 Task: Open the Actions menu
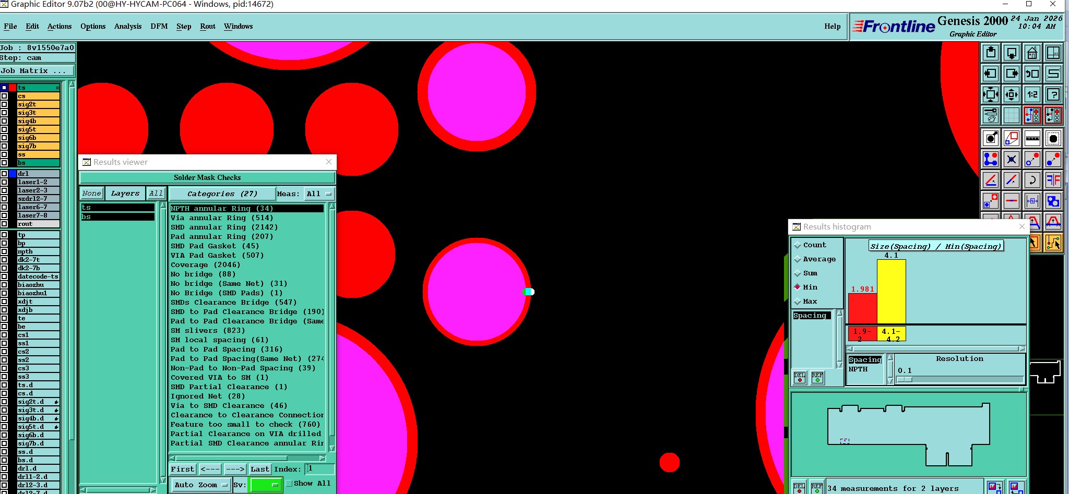coord(60,26)
